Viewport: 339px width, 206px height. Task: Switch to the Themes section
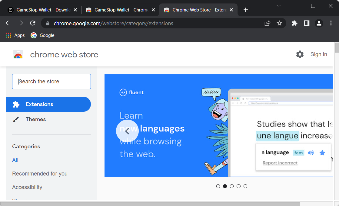[x=35, y=119]
